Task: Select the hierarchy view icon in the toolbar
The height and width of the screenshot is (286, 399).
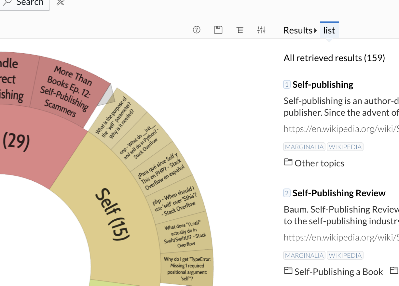Action: coord(240,30)
